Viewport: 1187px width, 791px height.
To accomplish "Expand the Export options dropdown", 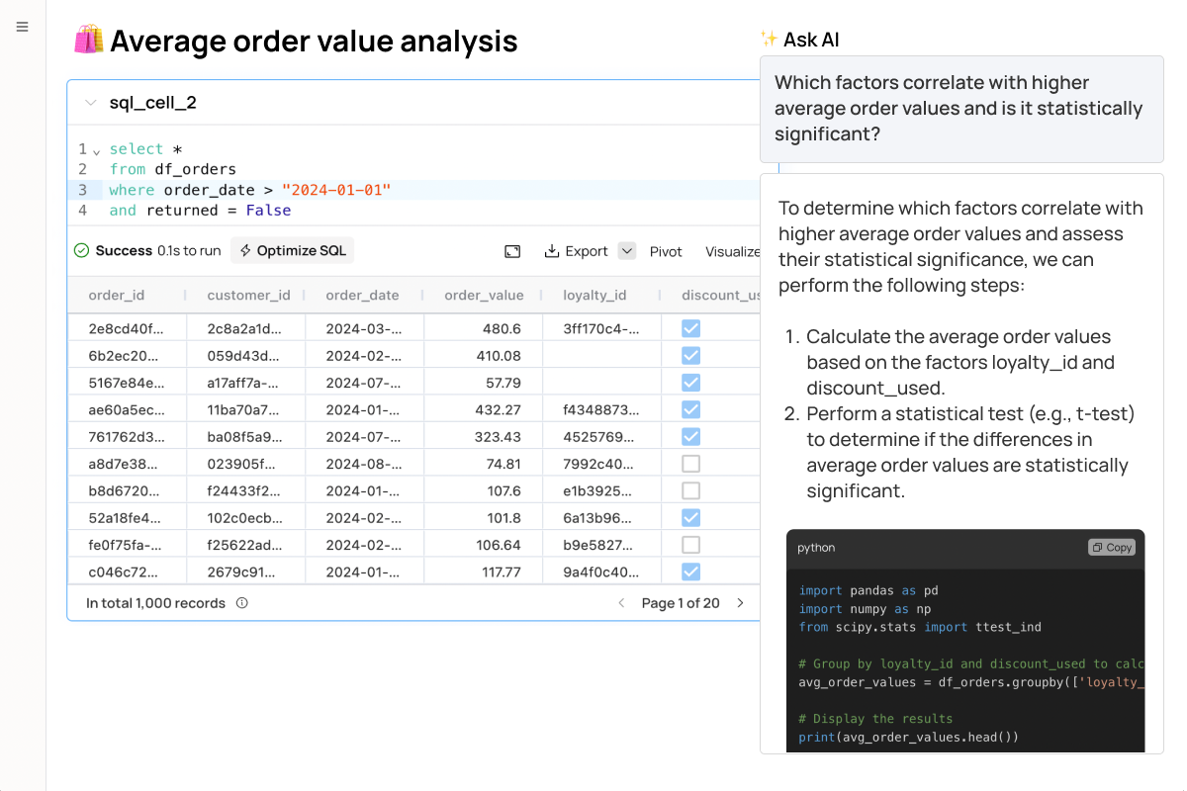I will (626, 250).
